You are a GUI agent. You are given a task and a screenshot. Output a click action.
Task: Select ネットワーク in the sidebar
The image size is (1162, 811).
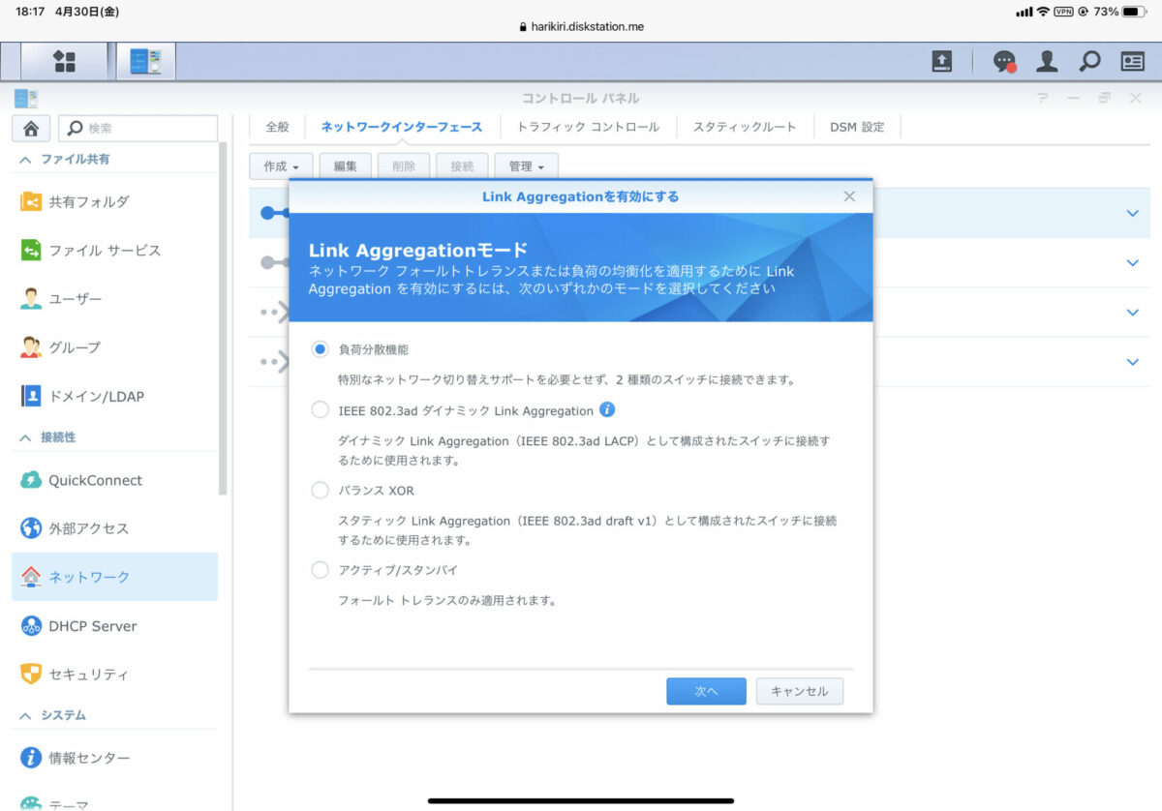click(114, 577)
